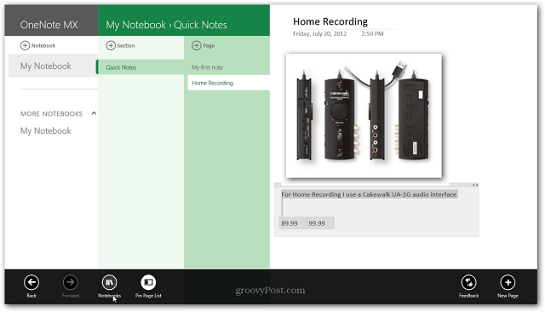The height and width of the screenshot is (312, 545).
Task: Click the Pin Page List icon
Action: tap(148, 282)
